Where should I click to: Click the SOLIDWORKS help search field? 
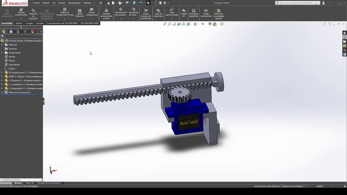tap(296, 3)
